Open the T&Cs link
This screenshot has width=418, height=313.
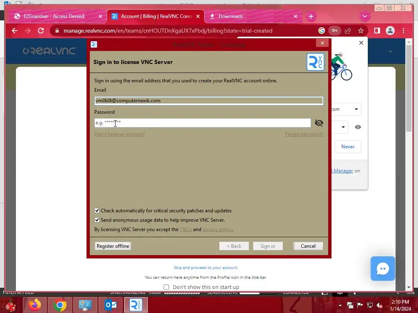point(186,229)
